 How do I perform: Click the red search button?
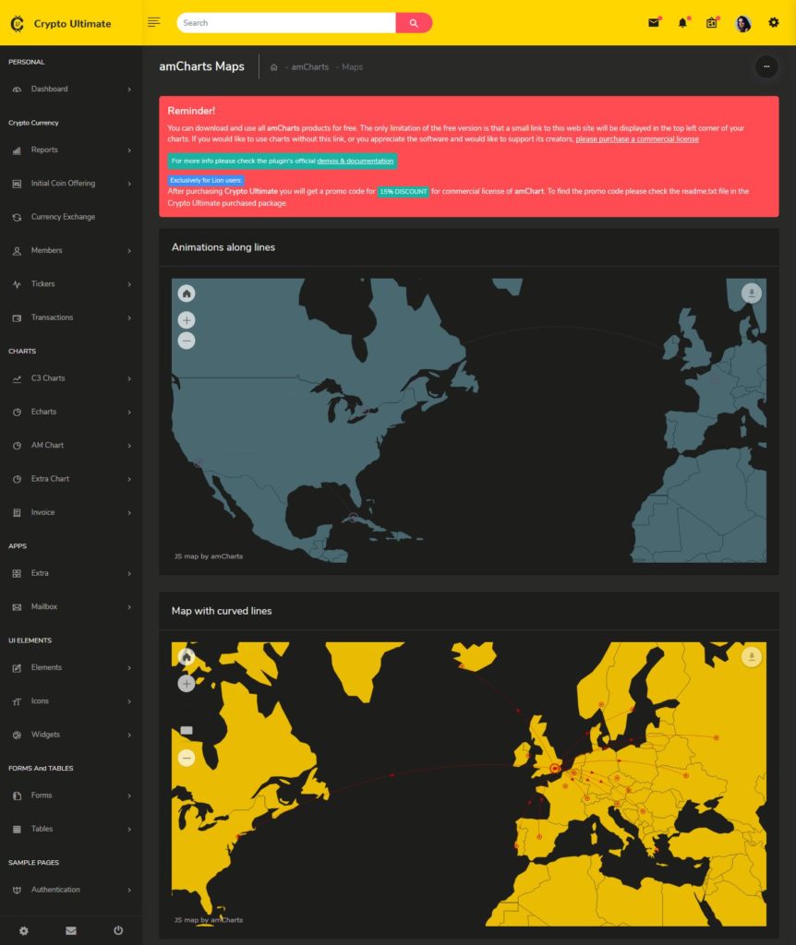pos(414,23)
